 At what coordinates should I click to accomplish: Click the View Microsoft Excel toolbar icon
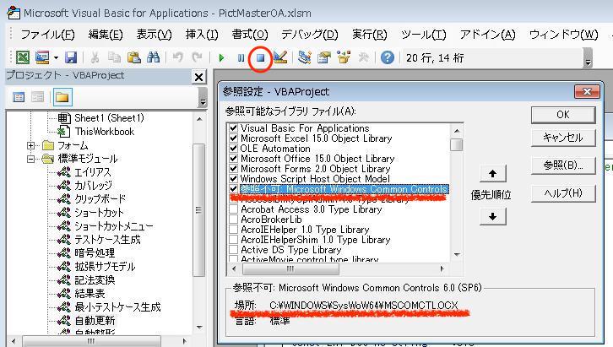23,57
